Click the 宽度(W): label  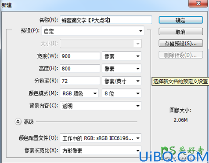point(47,56)
